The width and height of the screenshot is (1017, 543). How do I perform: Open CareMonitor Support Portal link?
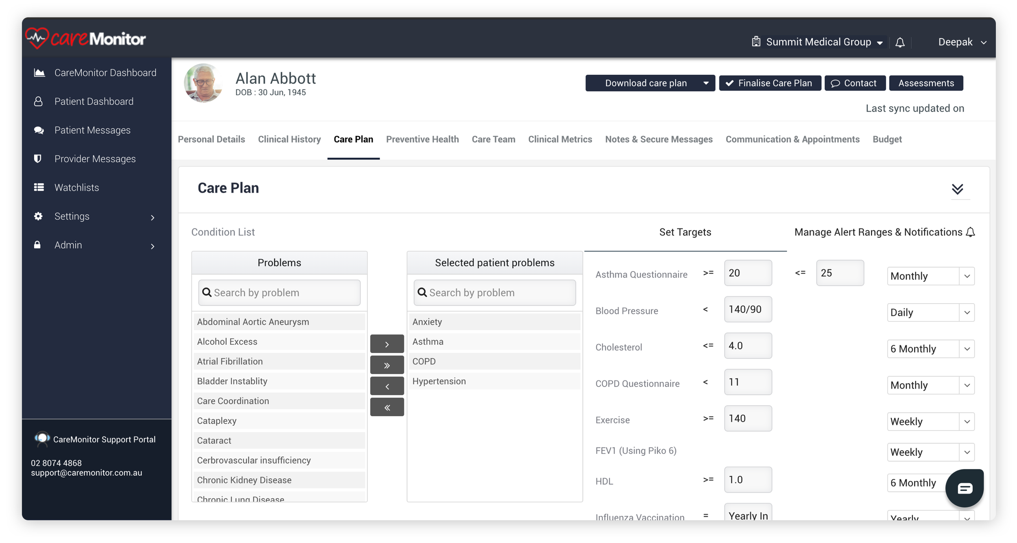tap(104, 439)
